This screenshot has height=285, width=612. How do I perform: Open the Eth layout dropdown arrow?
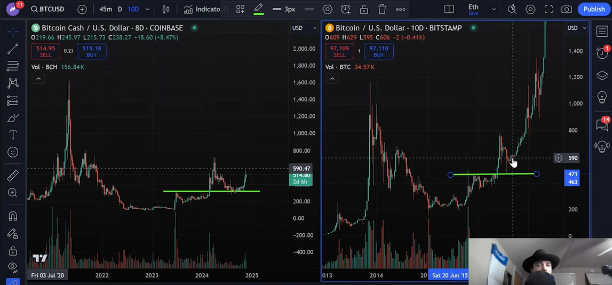pyautogui.click(x=494, y=10)
